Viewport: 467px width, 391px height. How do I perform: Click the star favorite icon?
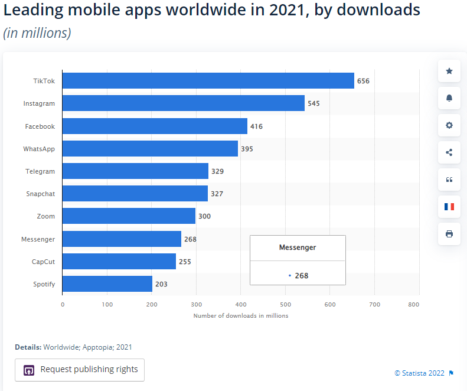coord(449,71)
